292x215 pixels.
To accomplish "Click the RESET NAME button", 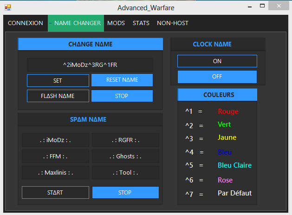I will pos(122,80).
